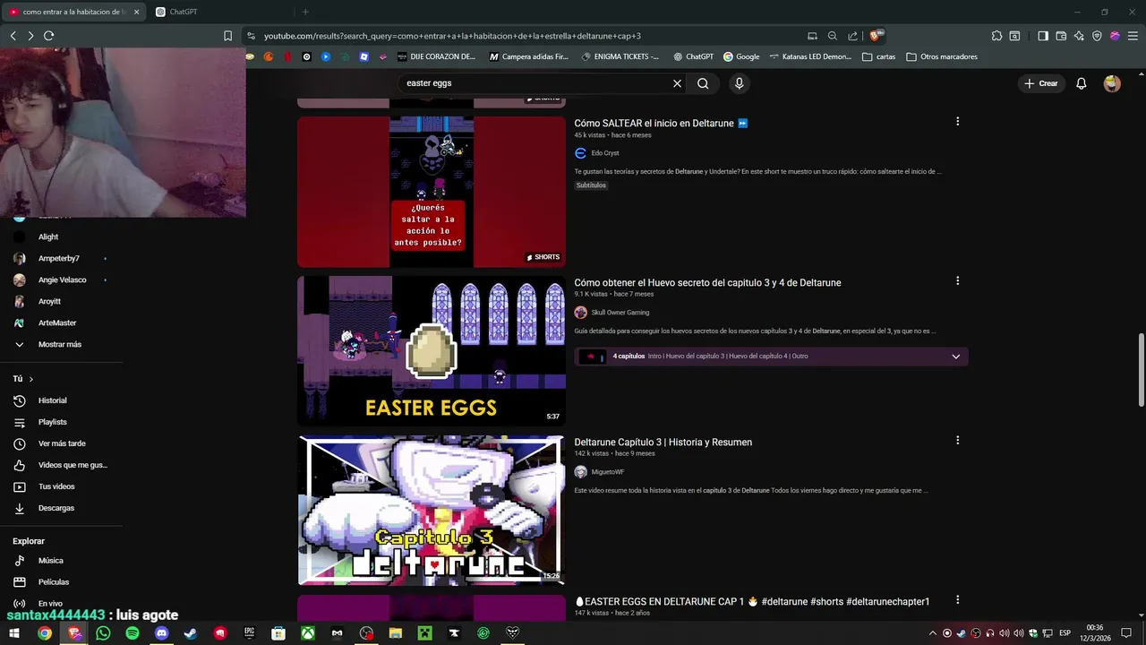Reload the current page
This screenshot has height=645, width=1146.
(49, 36)
